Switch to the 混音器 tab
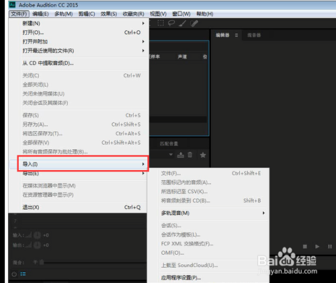336x283 pixels. [254, 35]
